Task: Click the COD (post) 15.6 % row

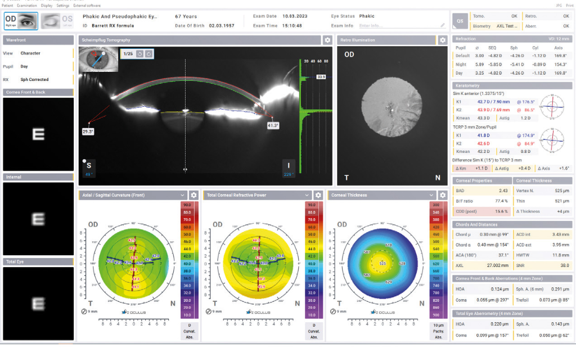Action: (482, 211)
